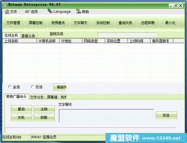Switch to the 查看公告 tab

[x=28, y=36]
